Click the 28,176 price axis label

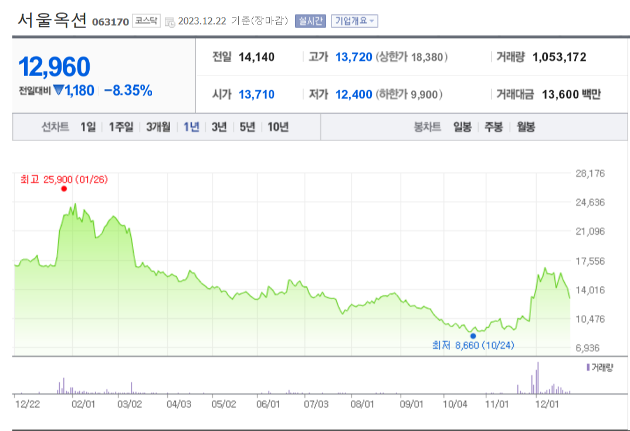pos(590,173)
